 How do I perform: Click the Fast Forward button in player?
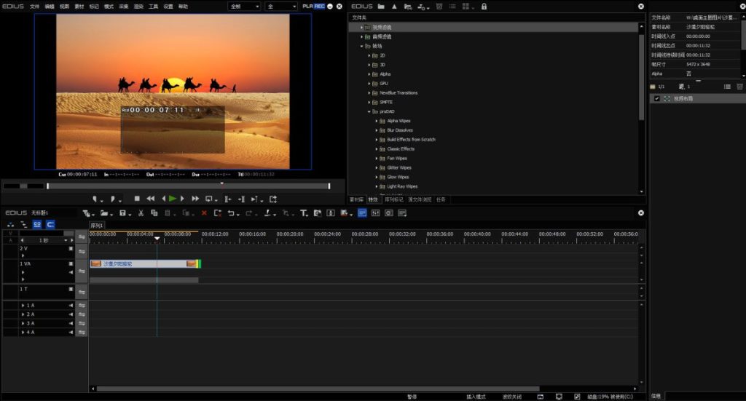click(195, 199)
